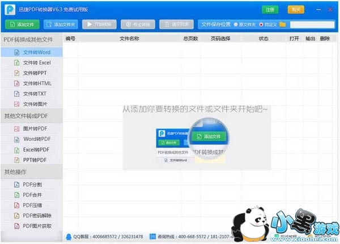Collapse the 其他操作 section header
The width and height of the screenshot is (340, 244).
pyautogui.click(x=32, y=172)
